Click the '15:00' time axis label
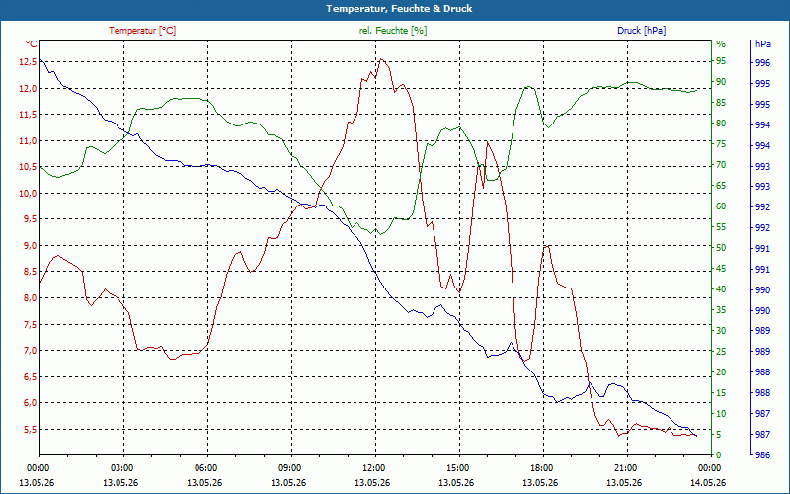This screenshot has width=790, height=494. 457,468
